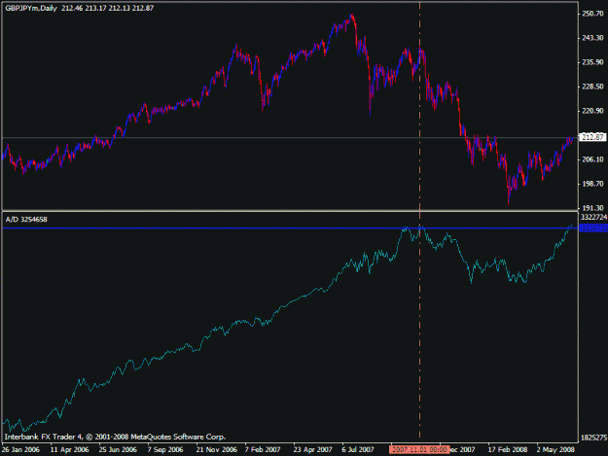
Task: Click the 198.70 price scale value
Action: pos(592,184)
